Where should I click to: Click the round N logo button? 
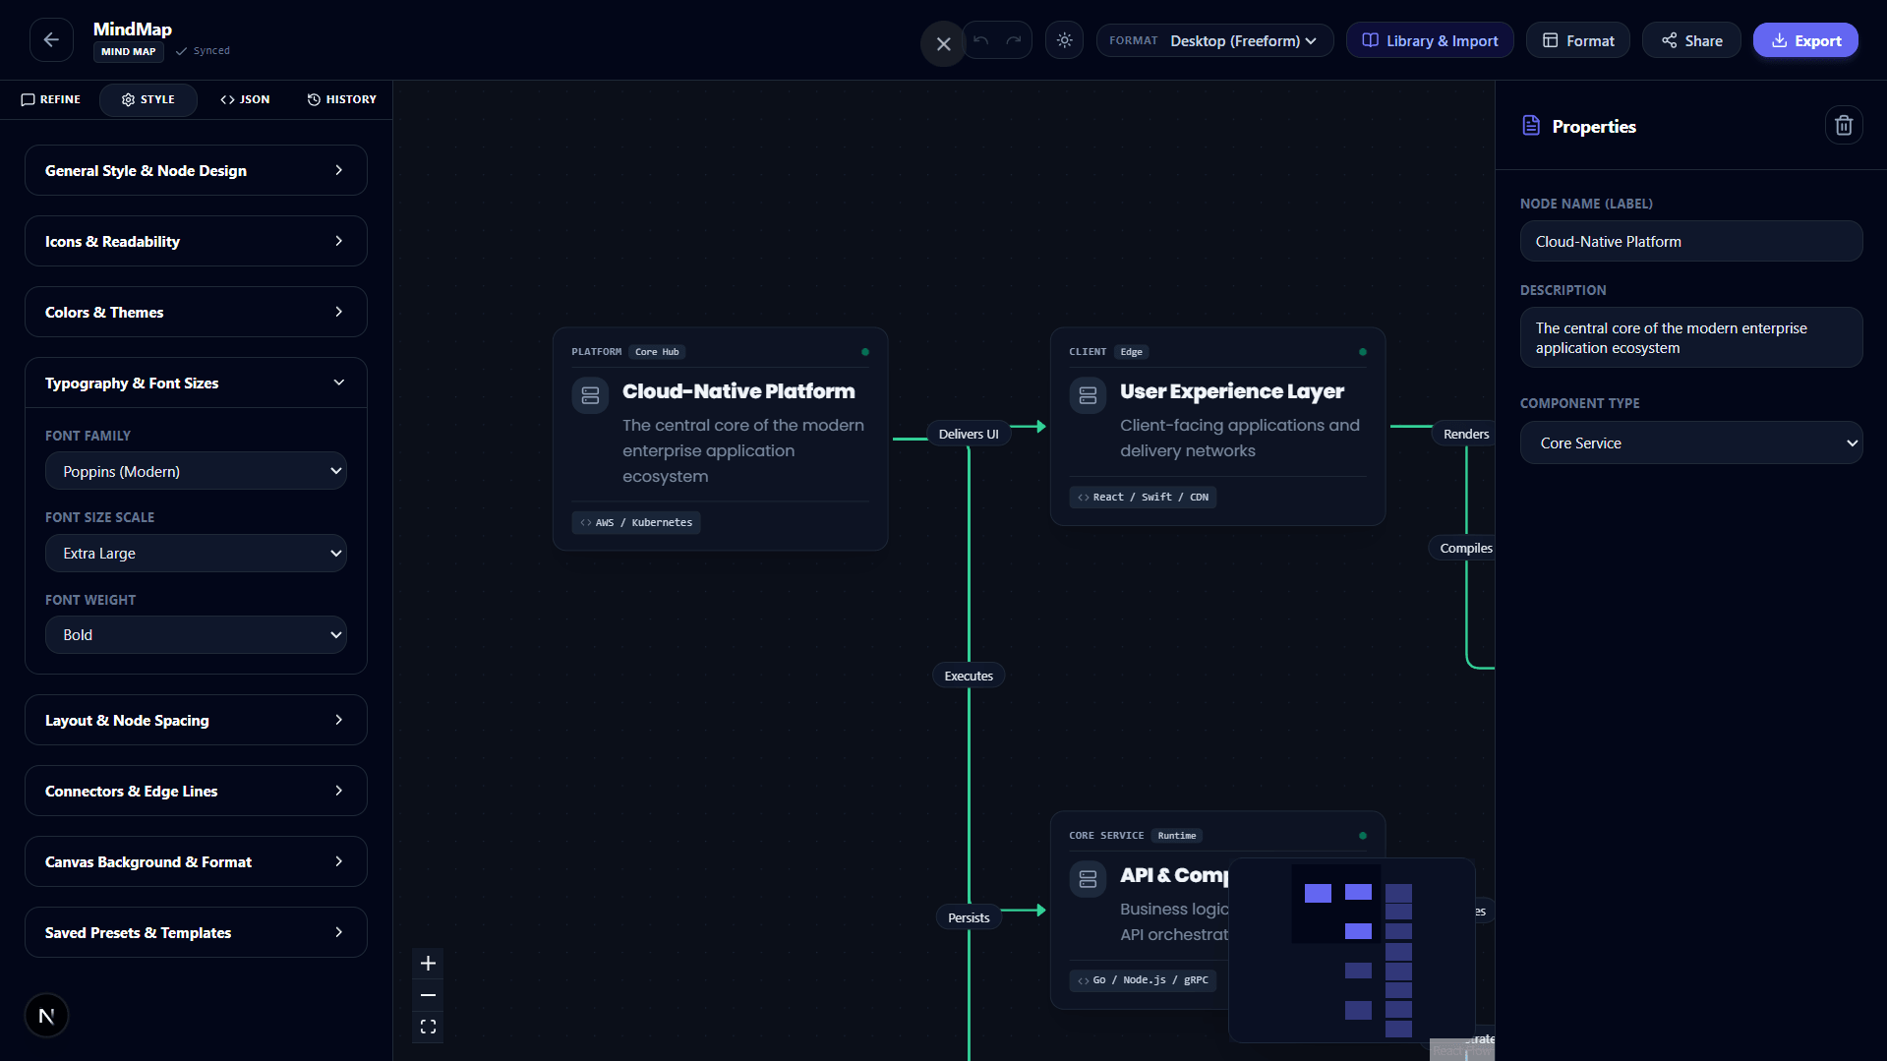click(46, 1016)
